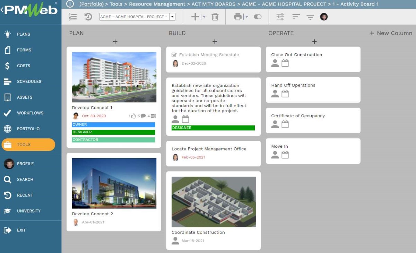The width and height of the screenshot is (416, 253).
Task: Click the New Column button
Action: click(391, 33)
